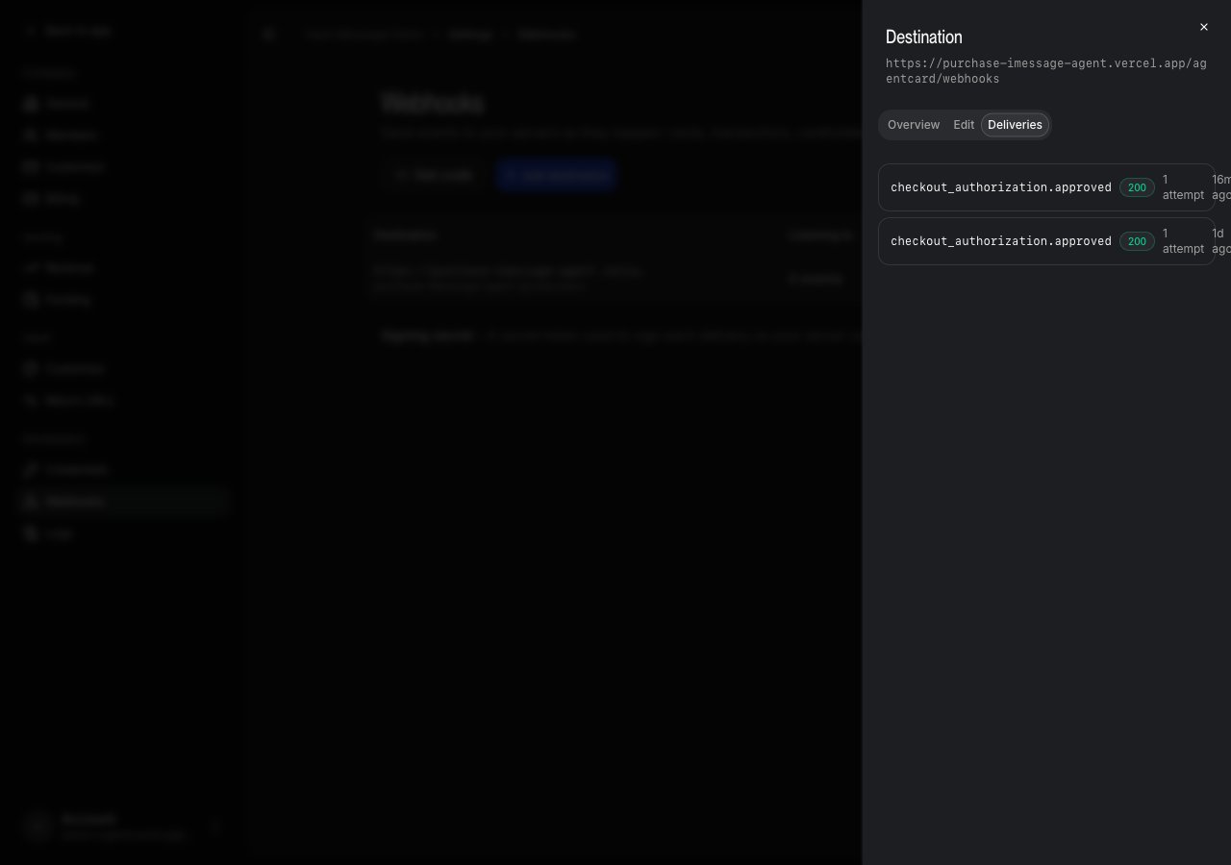Screen dimensions: 1231x865
Task: Close the Destination side panel
Action: pos(1204,27)
